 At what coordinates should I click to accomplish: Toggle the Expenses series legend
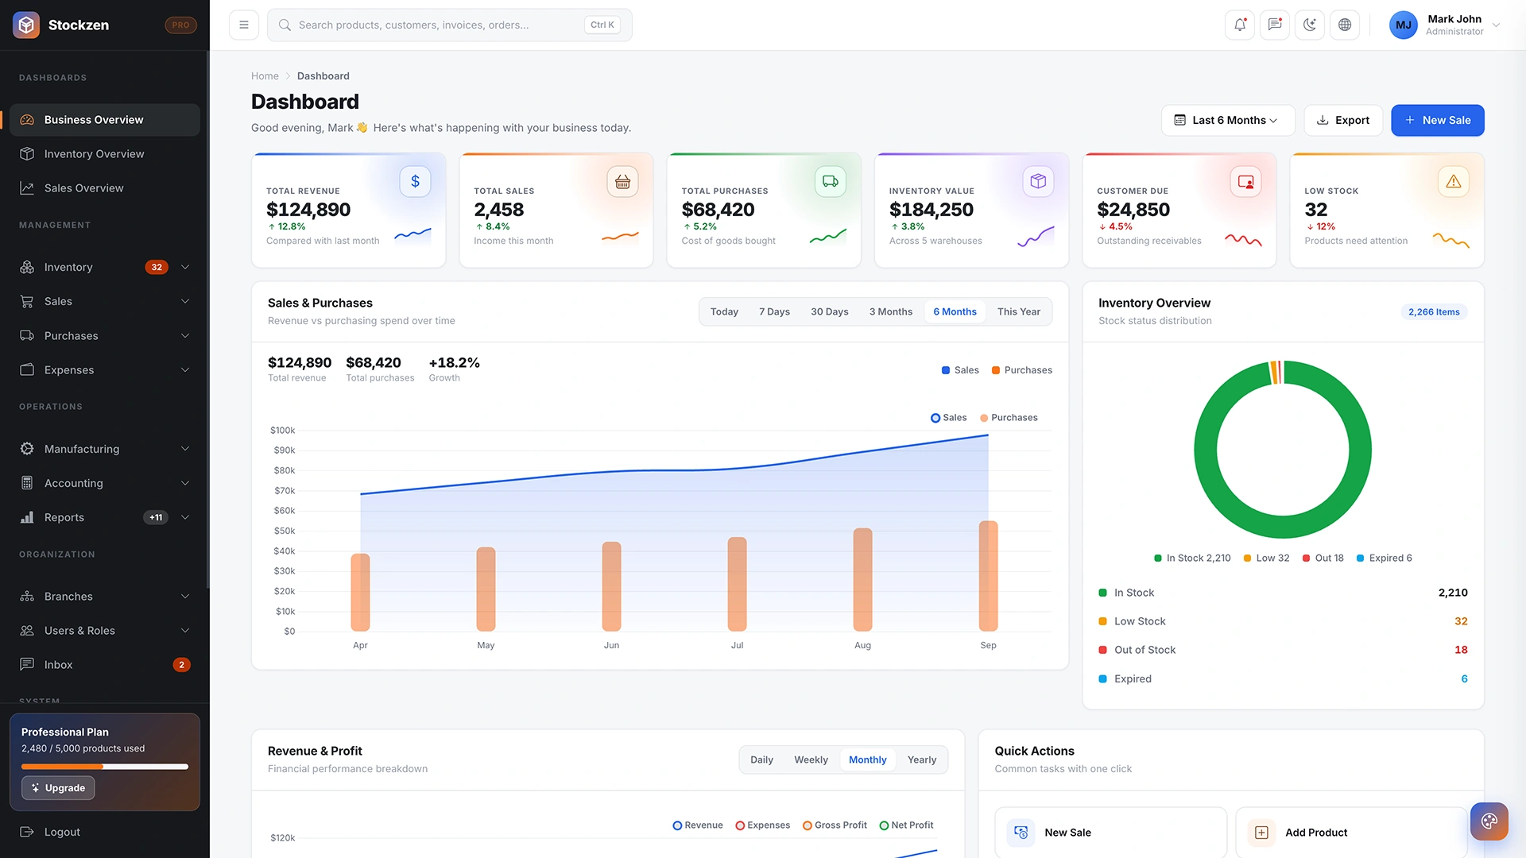coord(763,825)
